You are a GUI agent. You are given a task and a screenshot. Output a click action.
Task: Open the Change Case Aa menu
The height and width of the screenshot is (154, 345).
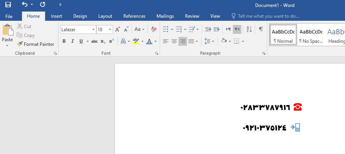(139, 29)
